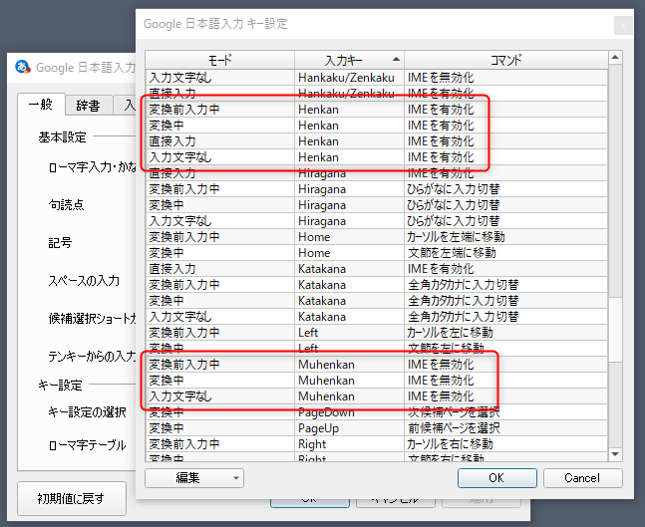Select 変換中 cell in Muhenkan row
The image size is (645, 527).
pyautogui.click(x=220, y=381)
